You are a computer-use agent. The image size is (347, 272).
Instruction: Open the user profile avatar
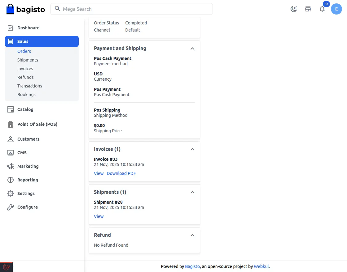click(336, 9)
